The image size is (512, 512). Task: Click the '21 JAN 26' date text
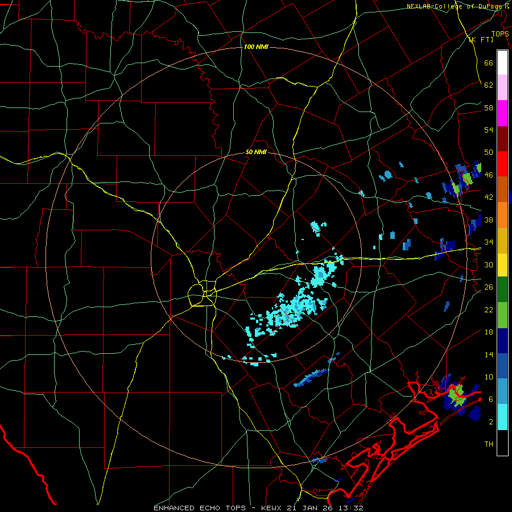(x=311, y=508)
